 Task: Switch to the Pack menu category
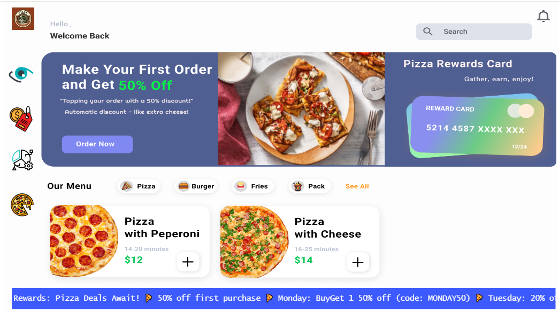pyautogui.click(x=309, y=186)
